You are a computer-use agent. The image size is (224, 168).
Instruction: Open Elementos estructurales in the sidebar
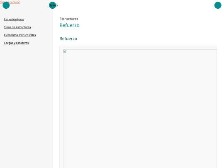[20, 35]
